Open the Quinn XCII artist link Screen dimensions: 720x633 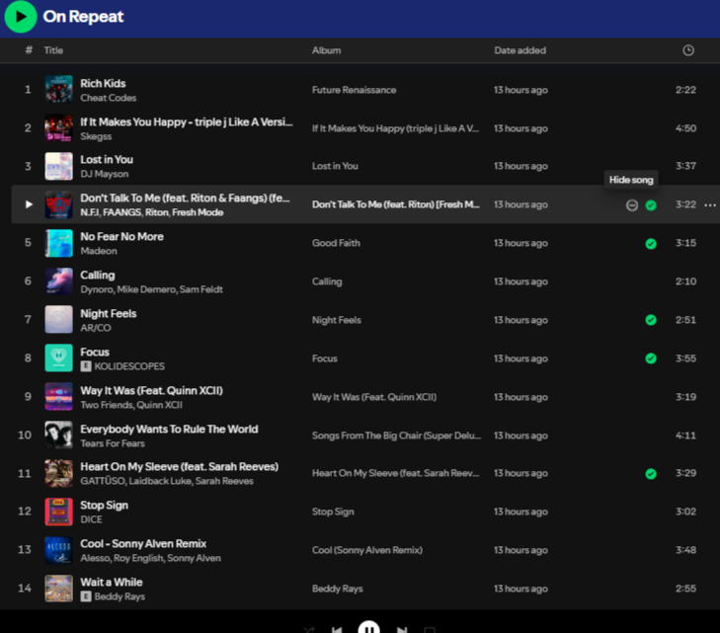(x=159, y=405)
